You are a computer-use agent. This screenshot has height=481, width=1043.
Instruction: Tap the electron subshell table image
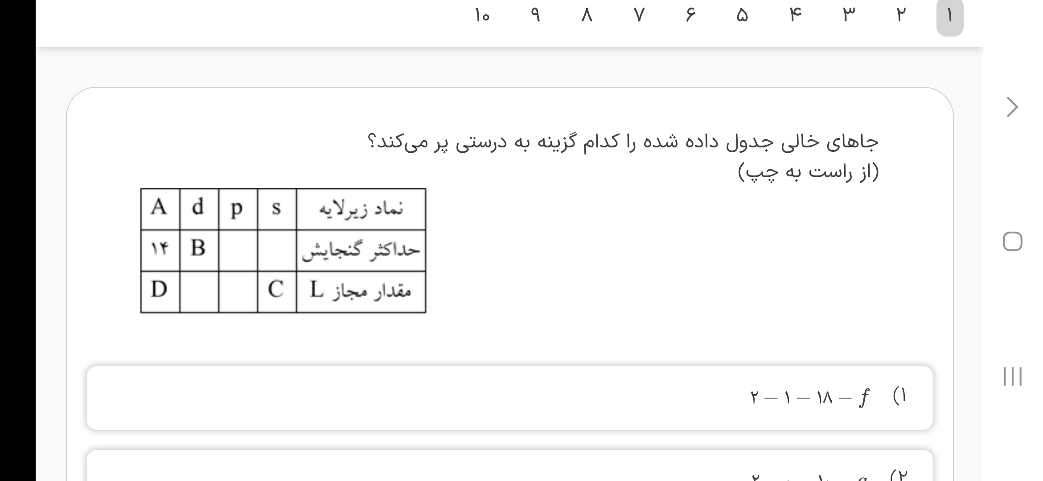tap(283, 251)
